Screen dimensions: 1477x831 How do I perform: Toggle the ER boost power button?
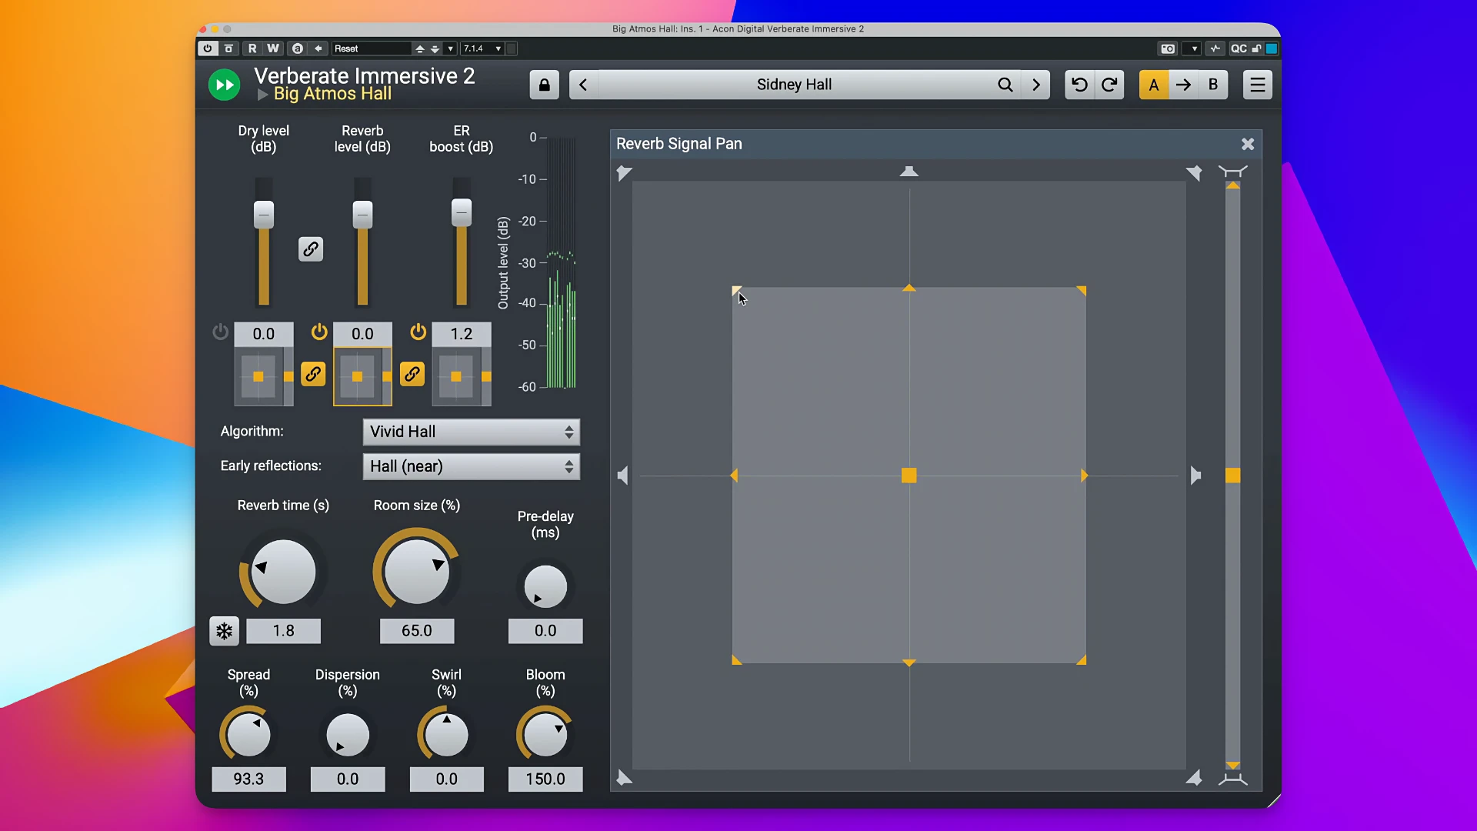[418, 332]
